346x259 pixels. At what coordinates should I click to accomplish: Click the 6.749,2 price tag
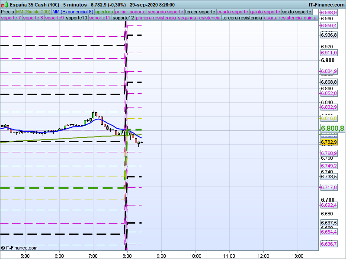pos(329,166)
